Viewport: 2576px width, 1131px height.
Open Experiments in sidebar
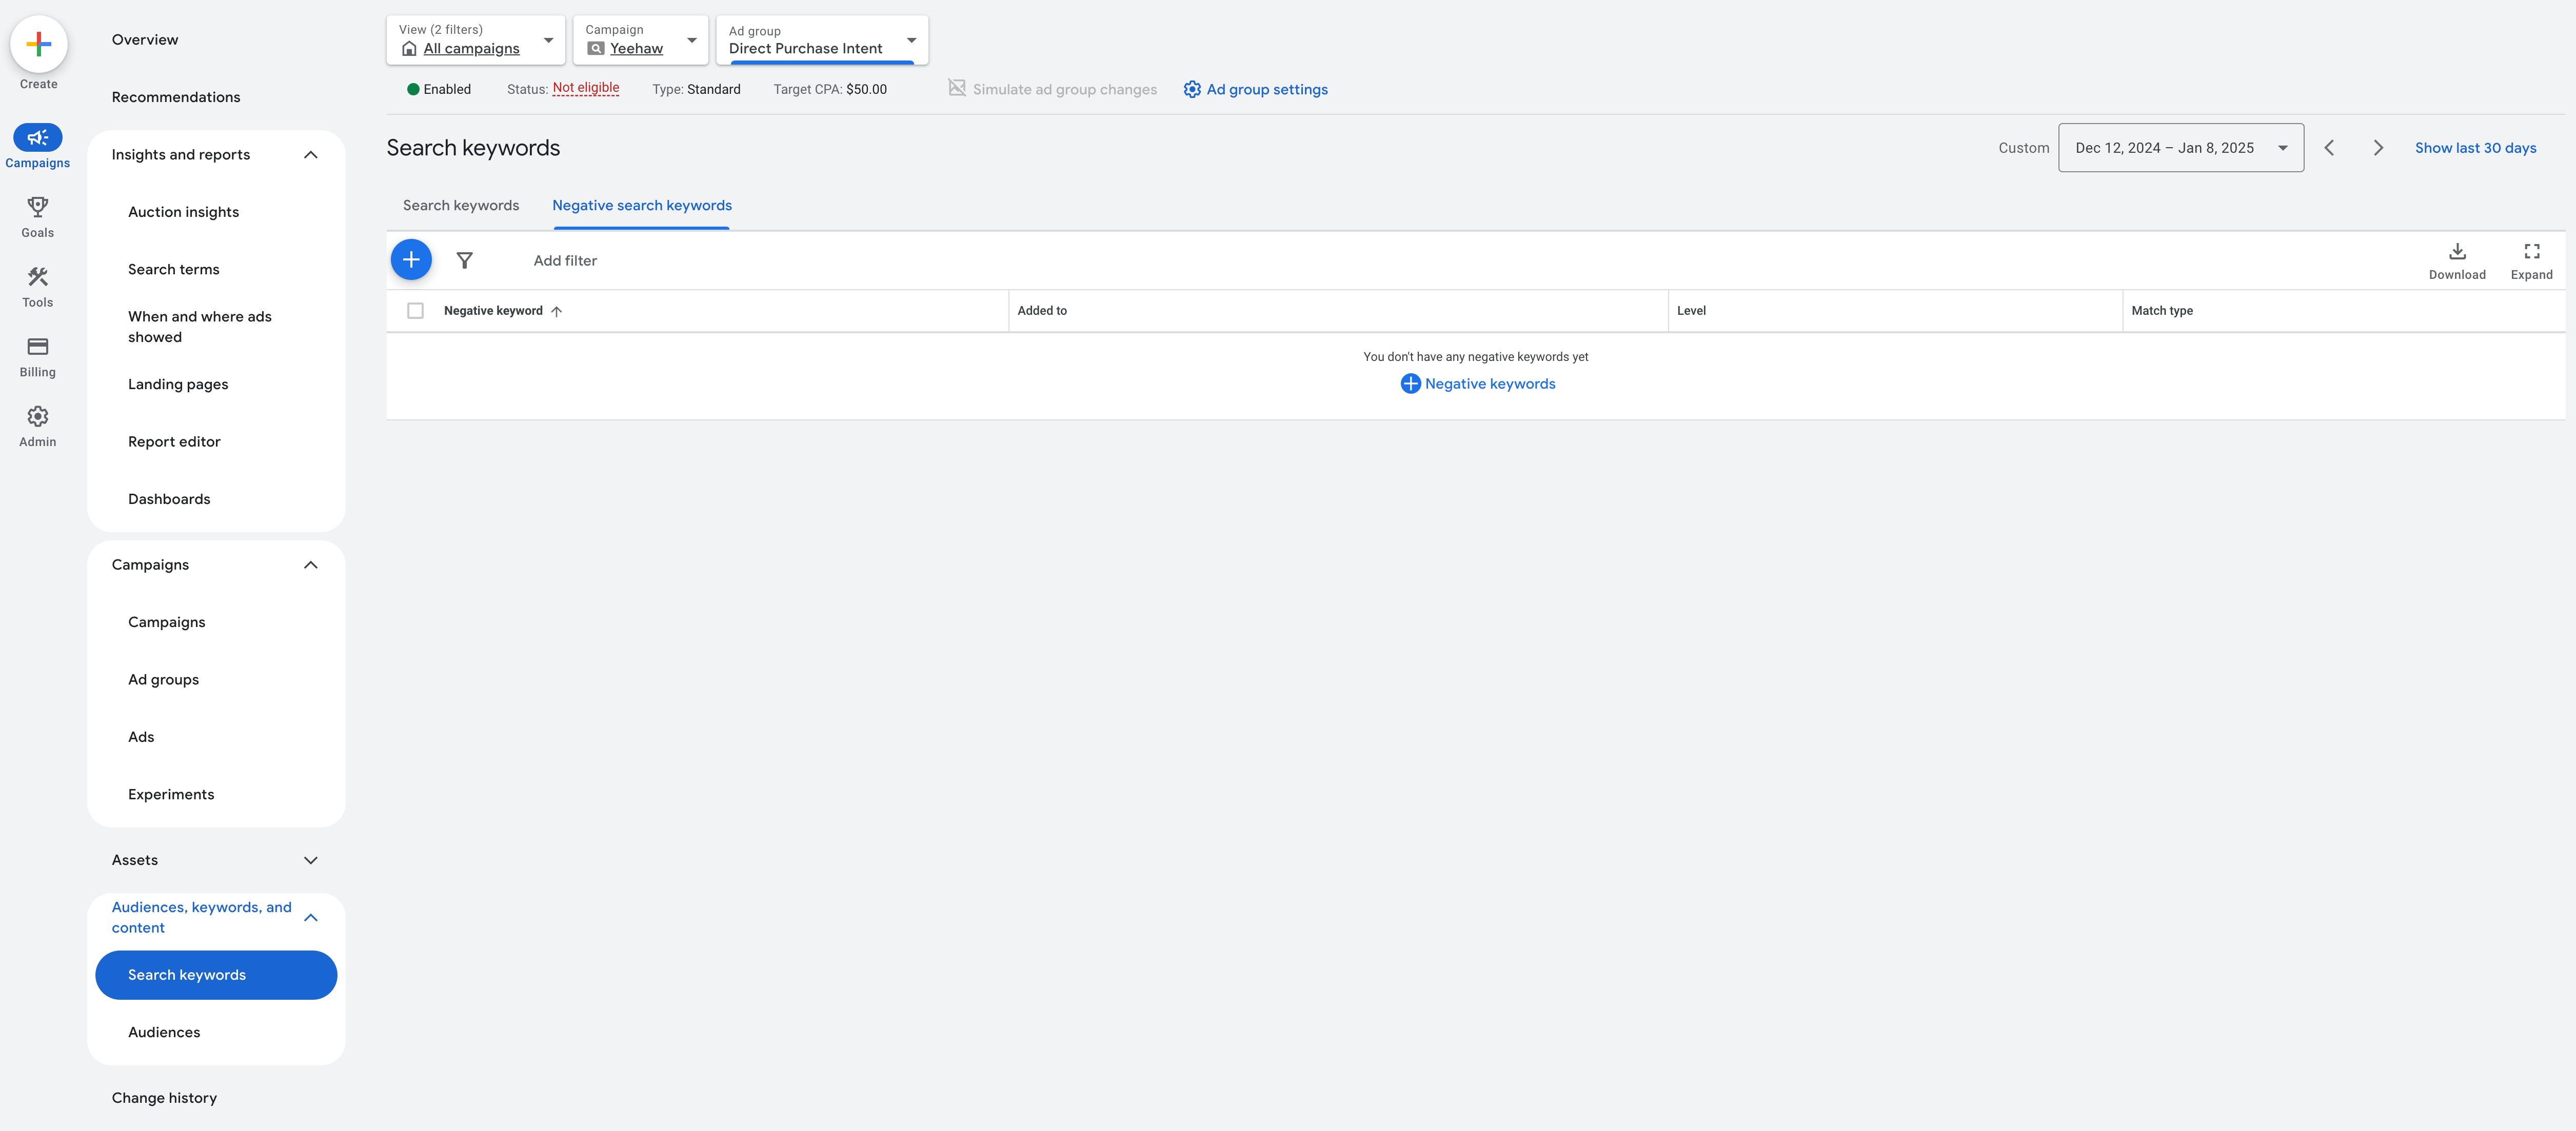171,794
